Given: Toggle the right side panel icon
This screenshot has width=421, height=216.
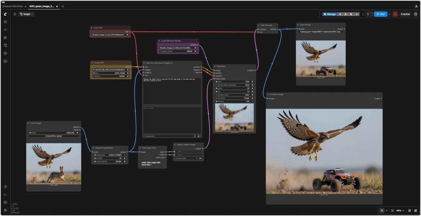Looking at the screenshot, I should tap(415, 14).
